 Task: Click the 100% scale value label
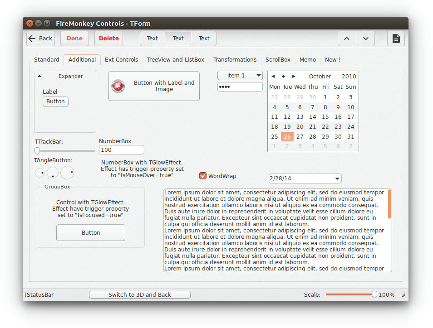(x=386, y=294)
